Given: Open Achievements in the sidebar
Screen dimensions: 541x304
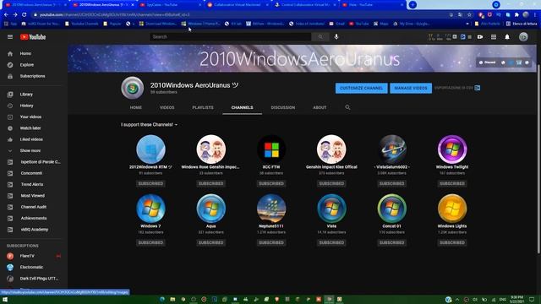Looking at the screenshot, I should (x=33, y=218).
